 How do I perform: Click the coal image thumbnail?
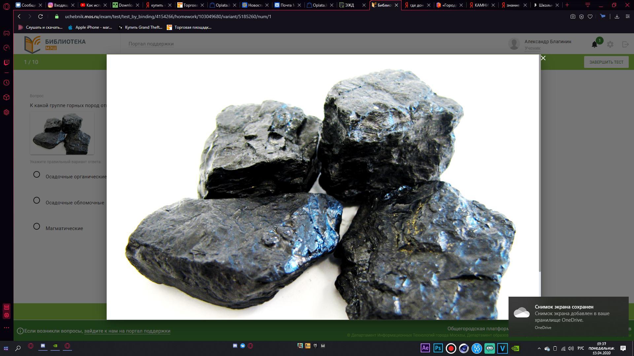pos(62,133)
